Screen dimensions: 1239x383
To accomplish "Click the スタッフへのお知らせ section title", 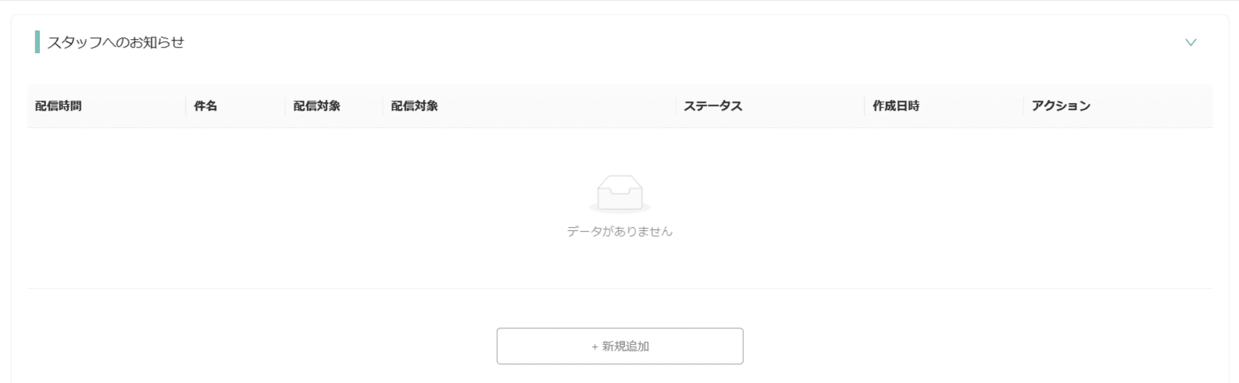I will 116,42.
